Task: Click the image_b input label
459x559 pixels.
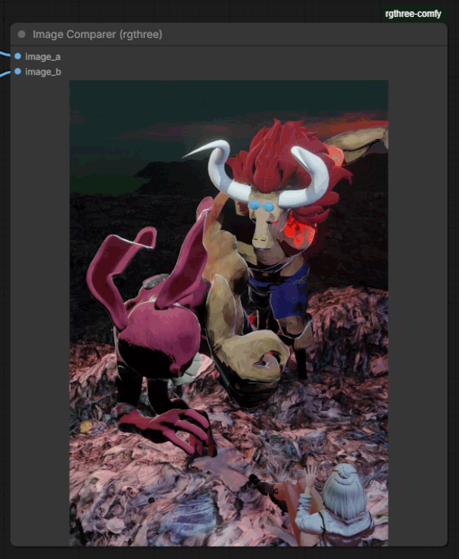Action: click(42, 72)
